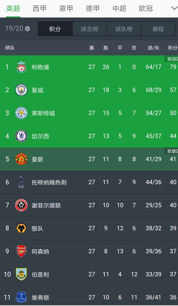
Task: Select the 球队榜 segment
Action: click(124, 29)
